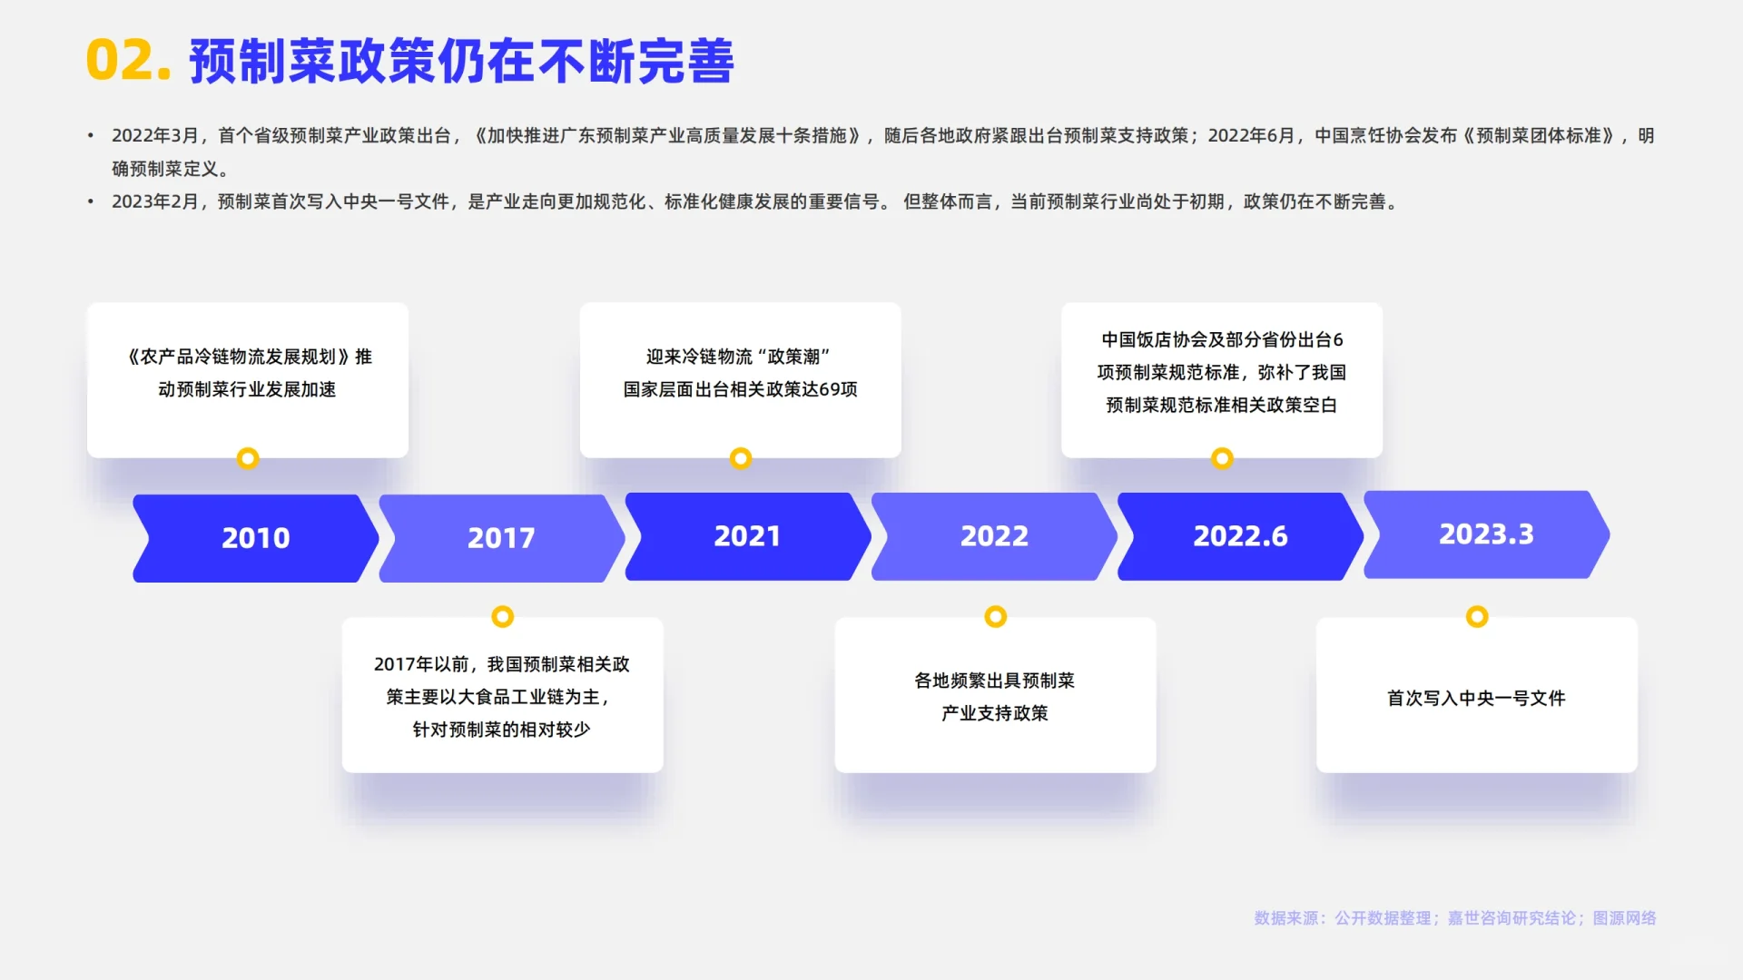1743x980 pixels.
Task: Click the 2022.6 timeline arrow
Action: (x=1240, y=536)
